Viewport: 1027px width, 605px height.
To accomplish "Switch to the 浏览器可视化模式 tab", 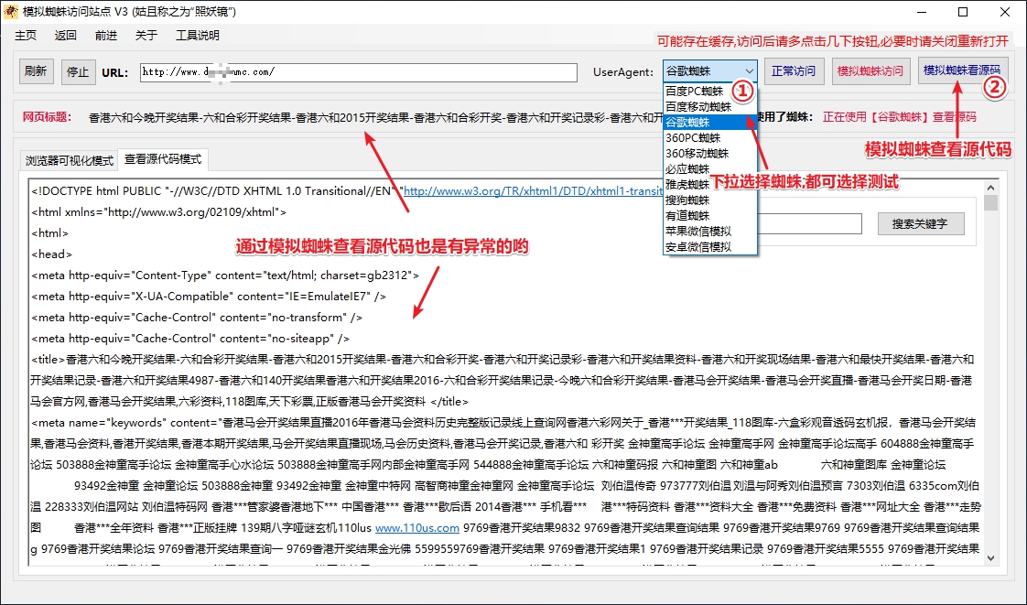I will coord(70,161).
